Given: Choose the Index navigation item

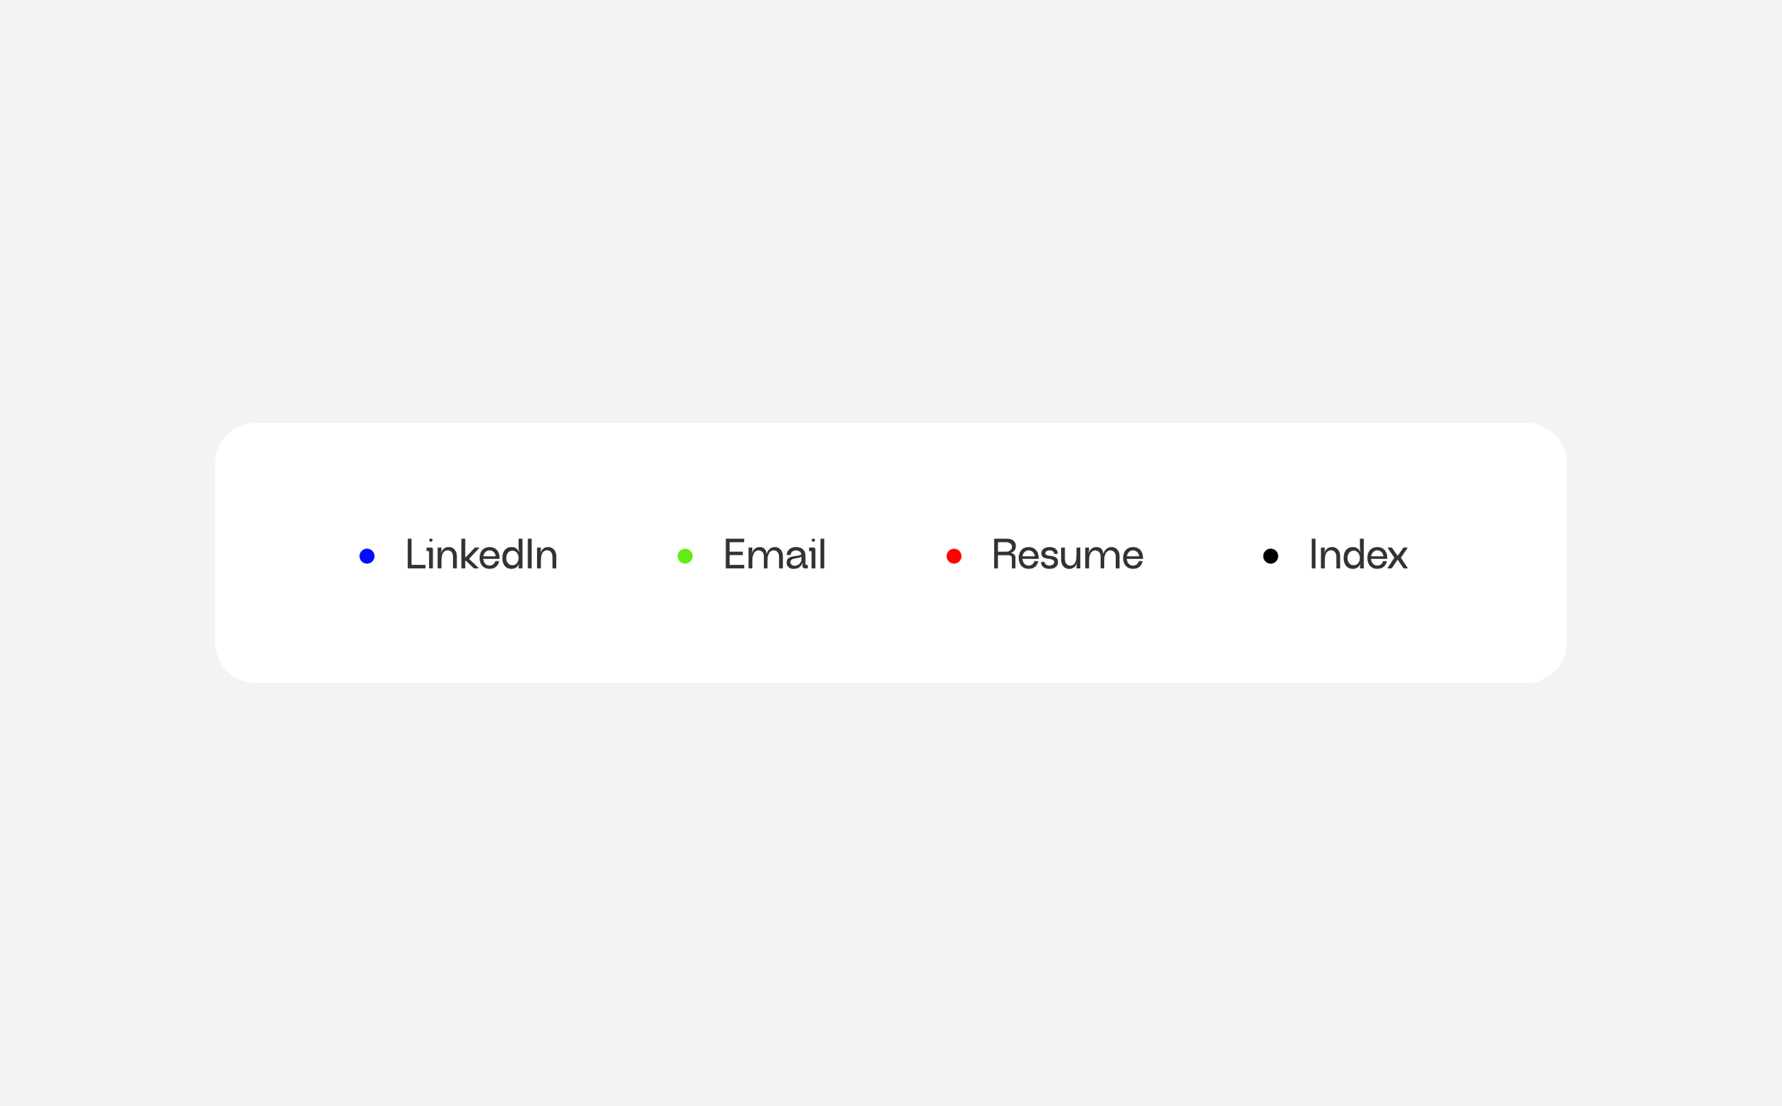Looking at the screenshot, I should 1358,555.
